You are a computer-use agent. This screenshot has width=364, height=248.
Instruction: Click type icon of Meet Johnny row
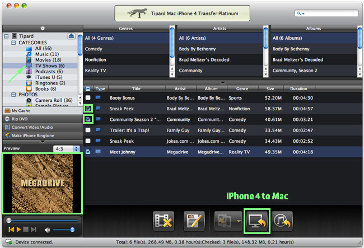98,152
